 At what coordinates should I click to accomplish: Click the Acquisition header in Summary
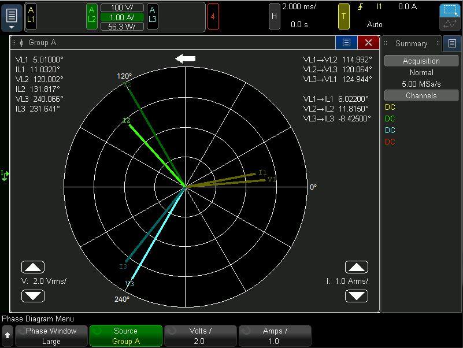coord(421,61)
